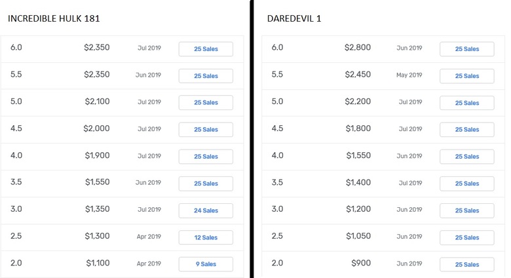The width and height of the screenshot is (511, 278).
Task: View 25 Sales for Daredevil 1 grade 4.0
Action: tap(466, 157)
